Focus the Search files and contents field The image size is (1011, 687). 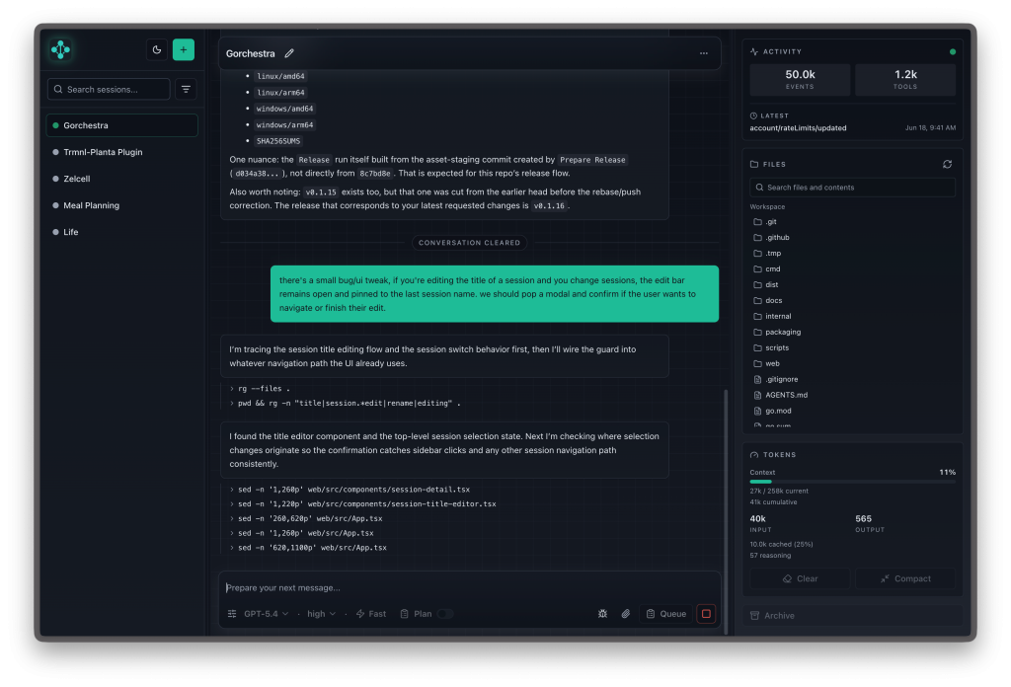click(852, 188)
